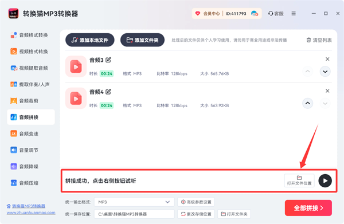Click the 音频4 duration 00:24
Image resolution: width=344 pixels, height=224 pixels.
(x=107, y=105)
